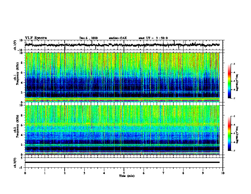Click time axis tick label "5" above Time (min)
251x194 pixels.
(124, 173)
